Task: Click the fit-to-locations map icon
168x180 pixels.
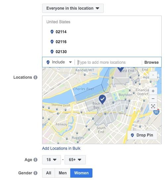Action: pos(153,106)
